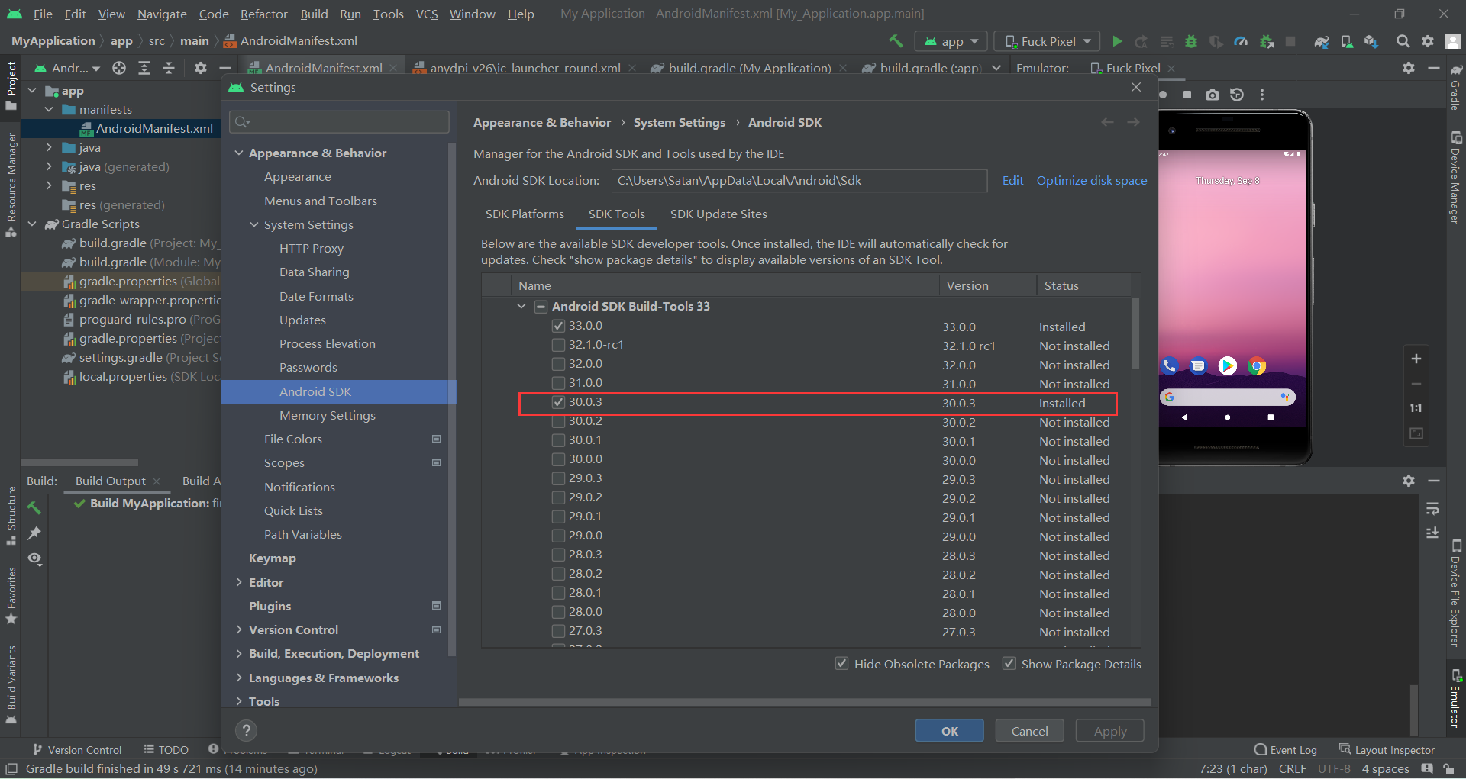Click the Edit link for SDK location
This screenshot has height=779, width=1466.
click(x=1012, y=181)
